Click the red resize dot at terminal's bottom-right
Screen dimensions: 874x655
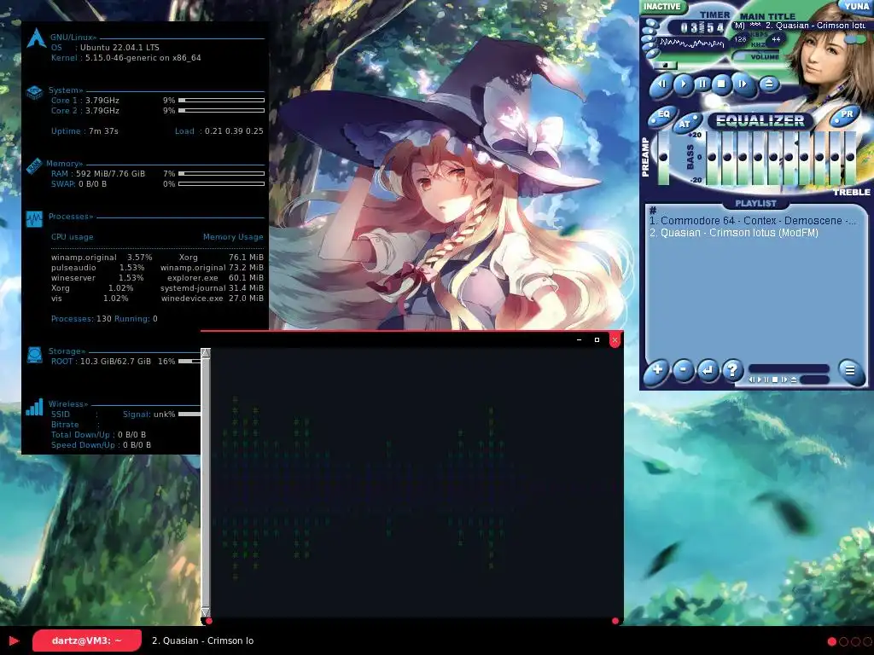[615, 621]
